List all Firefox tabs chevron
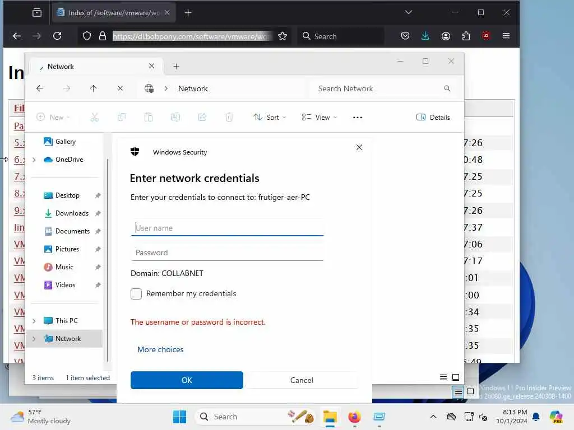The image size is (574, 430). tap(409, 12)
